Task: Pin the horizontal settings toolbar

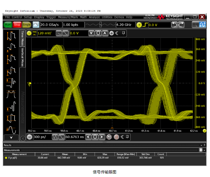Action: tap(128, 137)
